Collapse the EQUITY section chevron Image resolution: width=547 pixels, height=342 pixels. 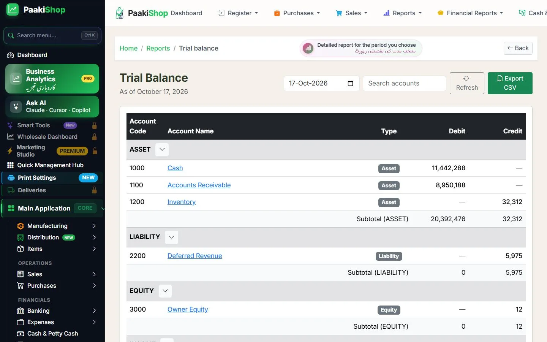click(165, 291)
